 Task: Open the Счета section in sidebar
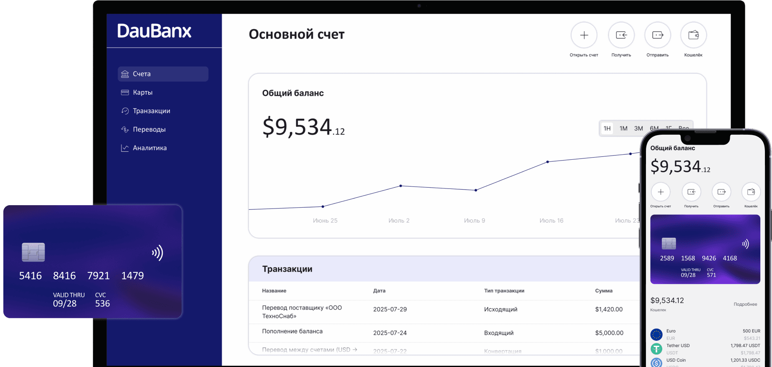point(163,74)
